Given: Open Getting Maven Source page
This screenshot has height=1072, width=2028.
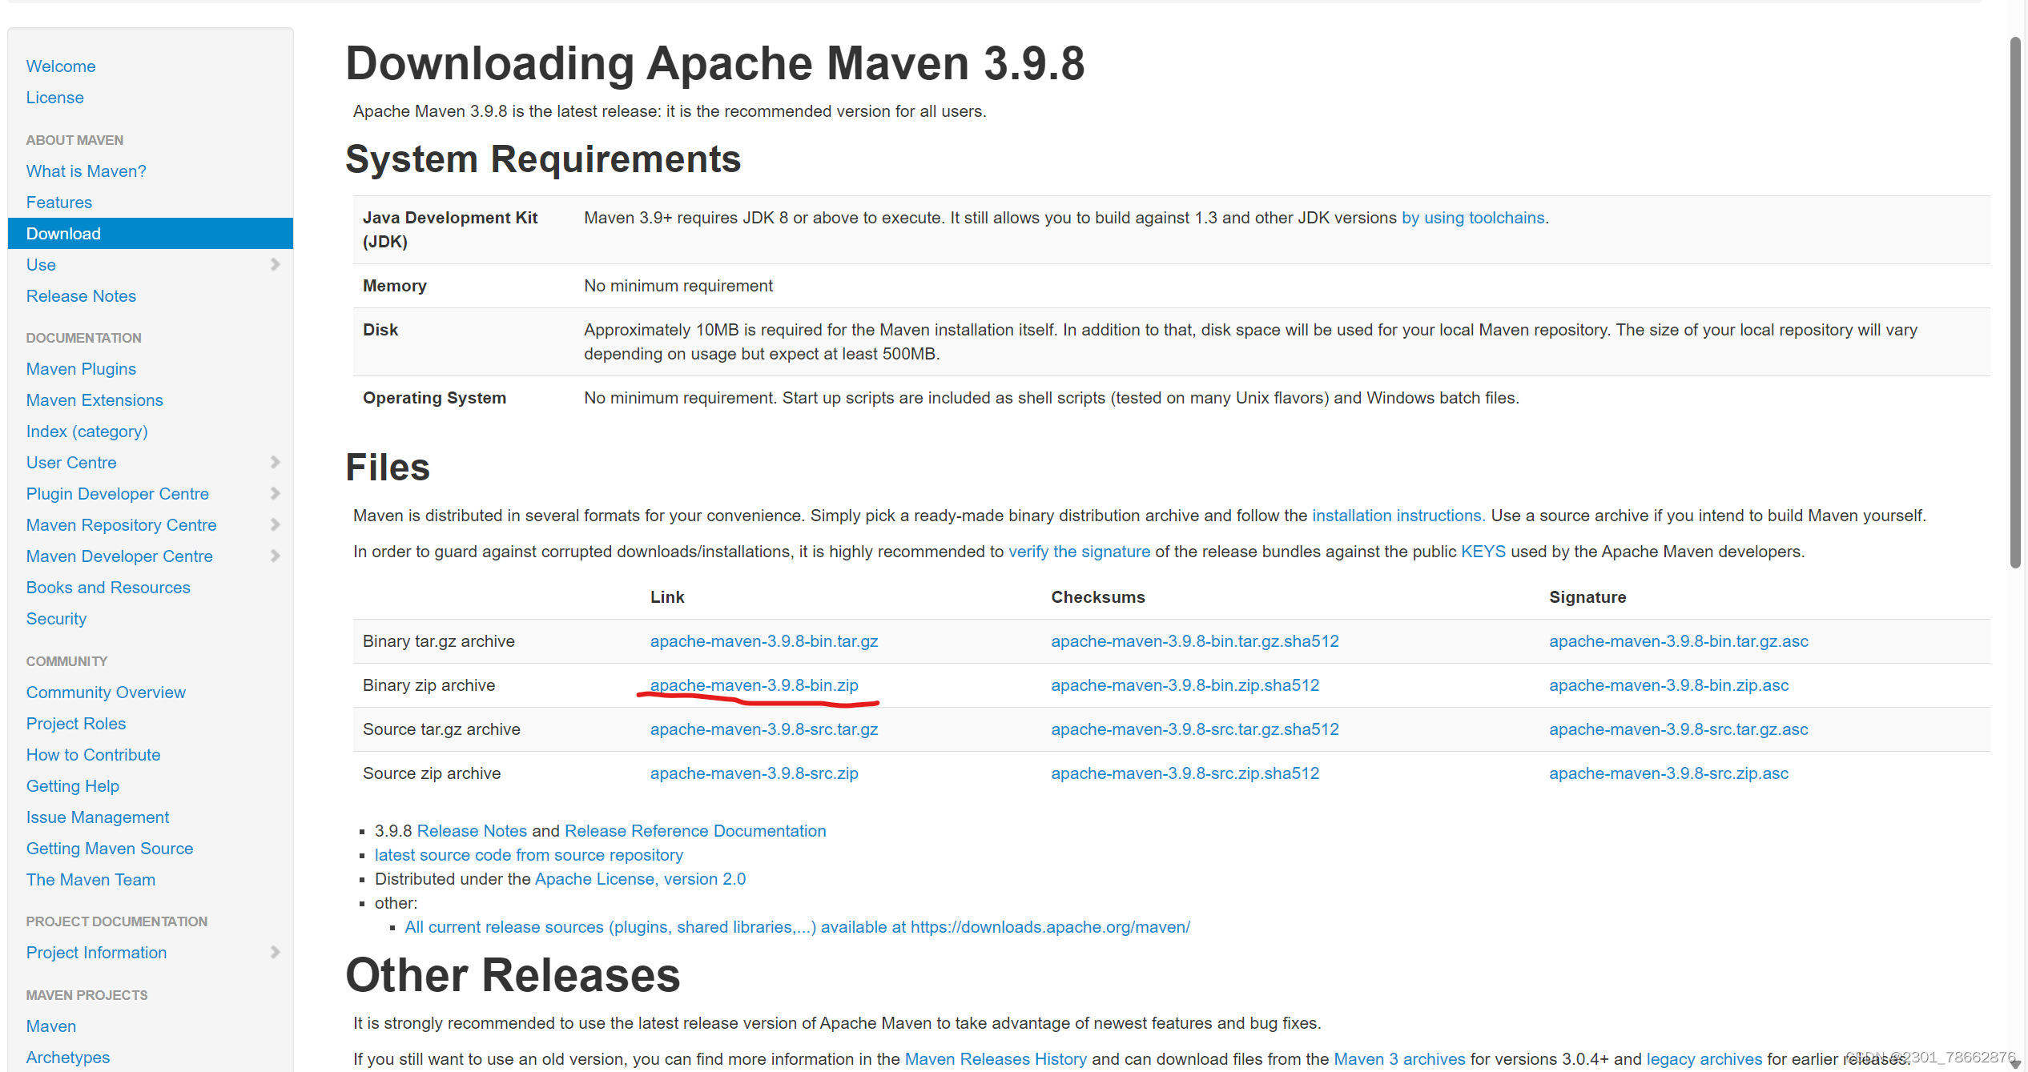Looking at the screenshot, I should click(110, 849).
